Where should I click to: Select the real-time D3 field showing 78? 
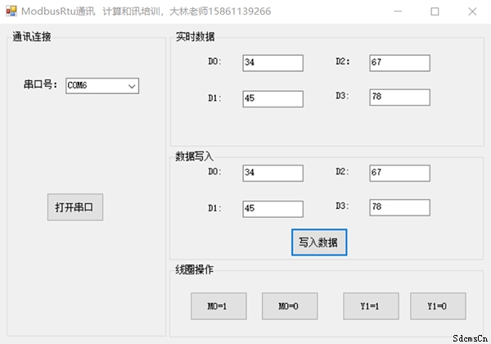pos(399,97)
